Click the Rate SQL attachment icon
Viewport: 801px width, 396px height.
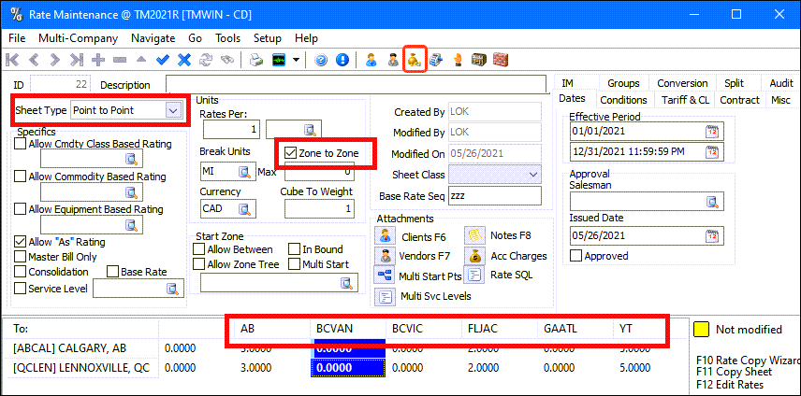[474, 275]
